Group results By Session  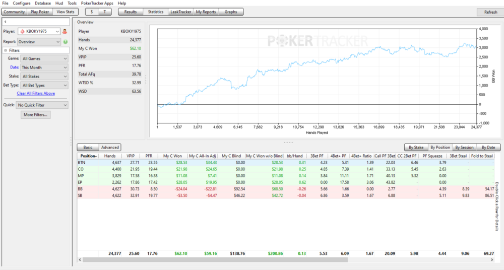point(464,148)
